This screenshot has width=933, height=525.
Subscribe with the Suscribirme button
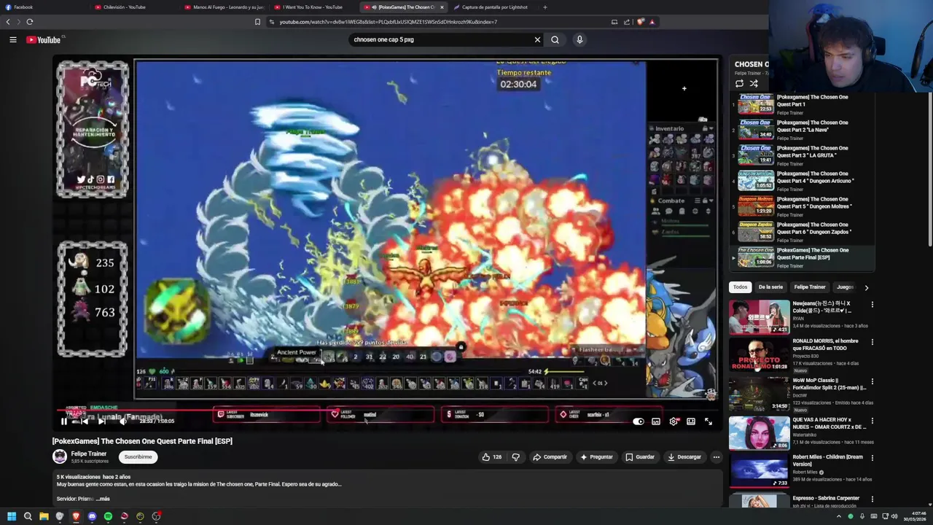[x=138, y=457]
